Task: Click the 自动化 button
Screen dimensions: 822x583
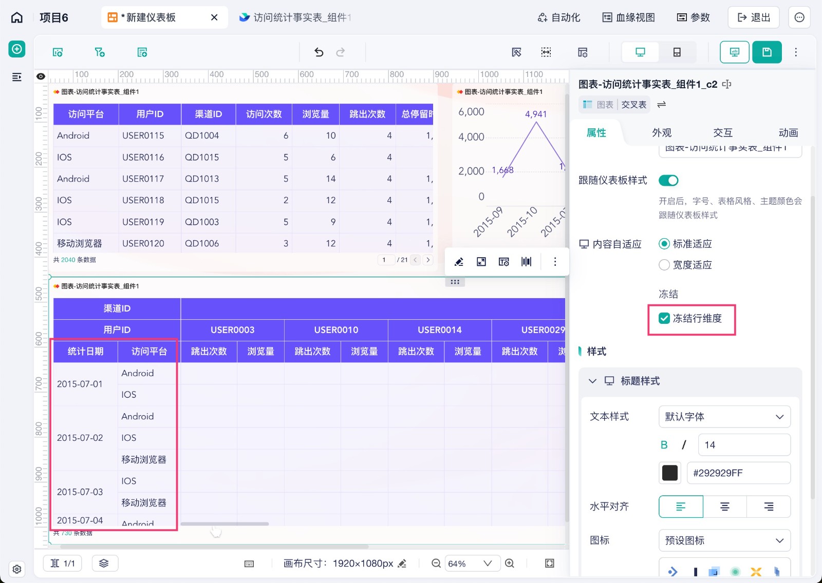Action: pyautogui.click(x=559, y=17)
